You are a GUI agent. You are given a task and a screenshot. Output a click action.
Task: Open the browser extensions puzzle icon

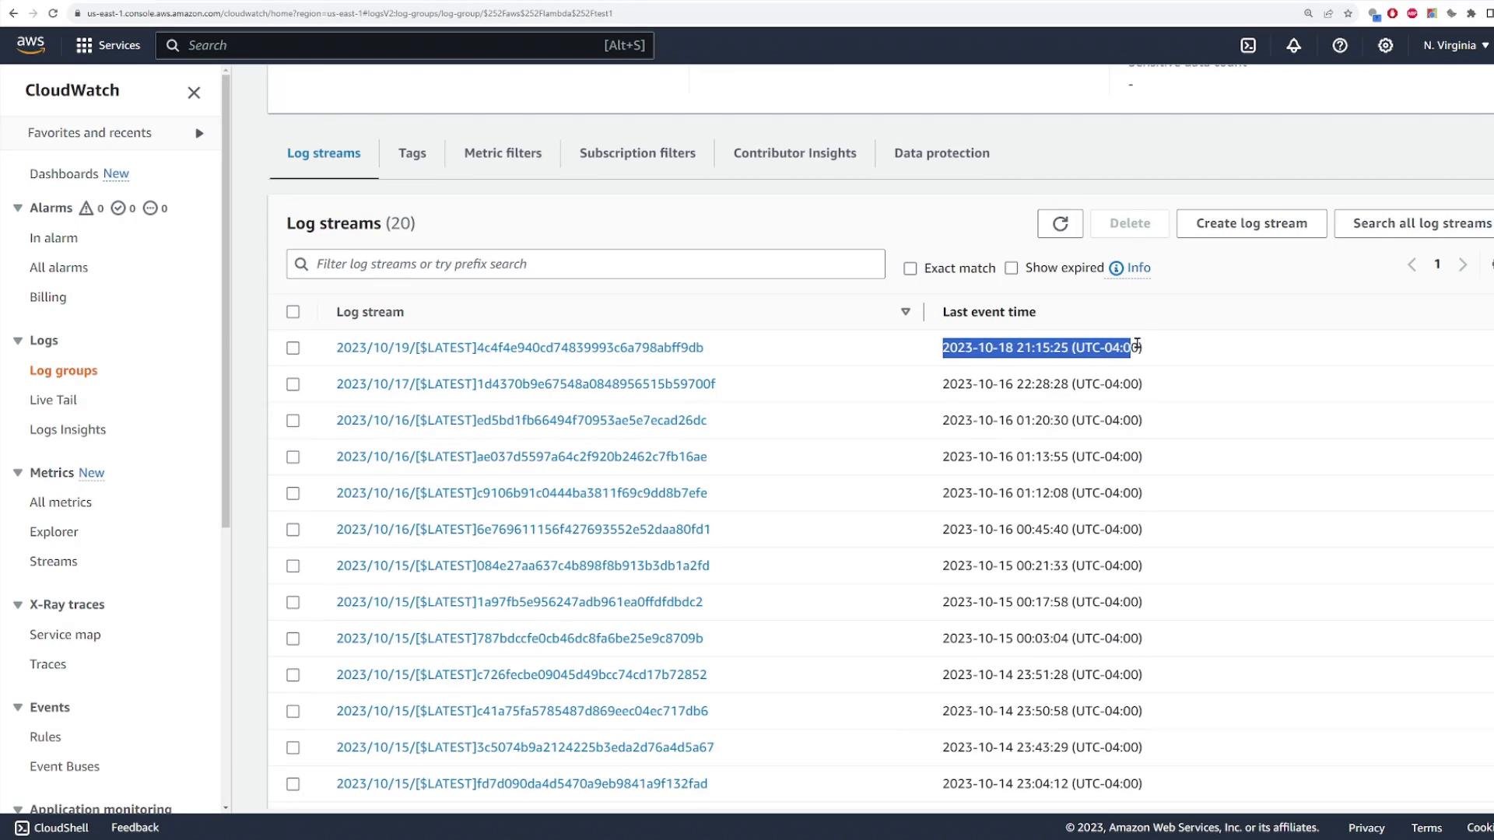pyautogui.click(x=1471, y=13)
